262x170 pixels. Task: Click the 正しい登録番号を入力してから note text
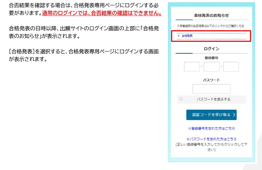click(211, 147)
